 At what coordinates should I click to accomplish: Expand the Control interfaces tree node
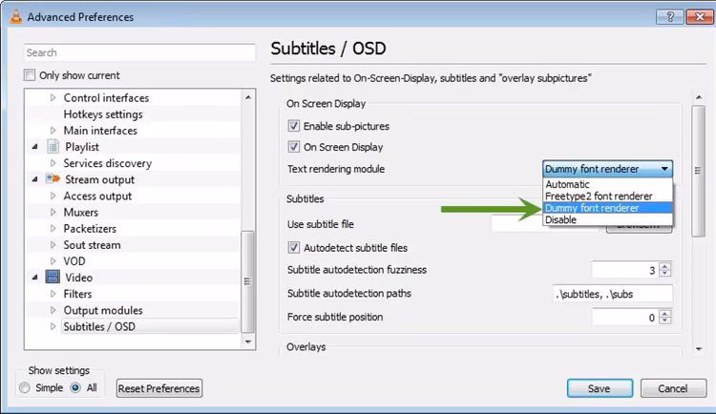(x=53, y=97)
